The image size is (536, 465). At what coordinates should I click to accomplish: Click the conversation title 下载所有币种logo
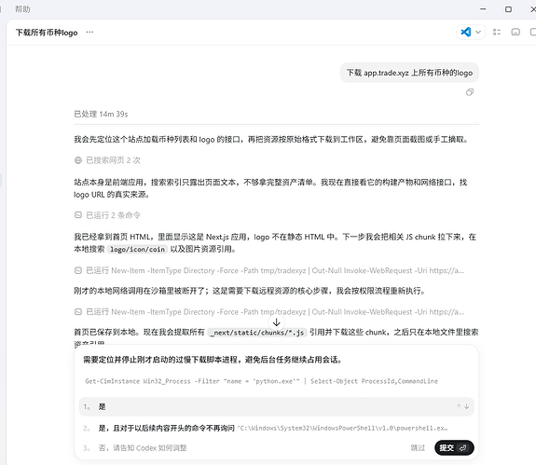pyautogui.click(x=47, y=33)
